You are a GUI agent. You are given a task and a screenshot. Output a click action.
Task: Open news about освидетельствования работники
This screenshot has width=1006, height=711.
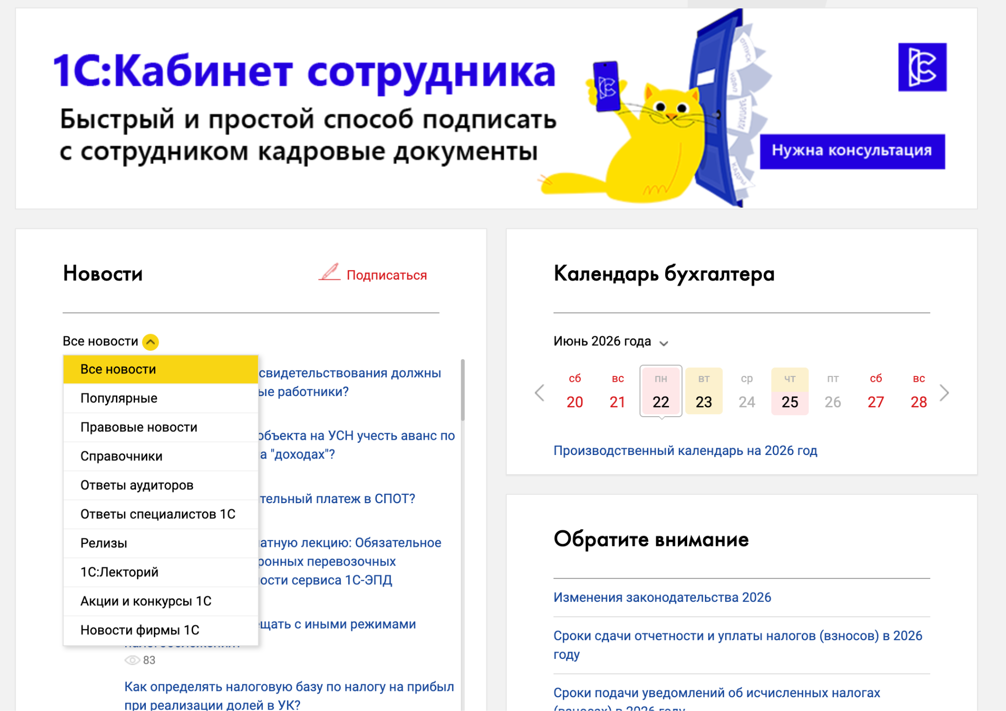350,382
